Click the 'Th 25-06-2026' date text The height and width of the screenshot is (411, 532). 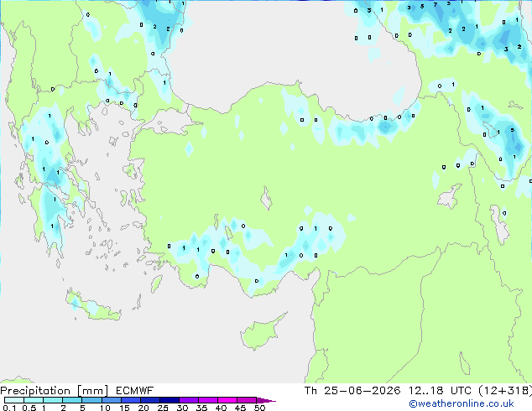pyautogui.click(x=352, y=391)
